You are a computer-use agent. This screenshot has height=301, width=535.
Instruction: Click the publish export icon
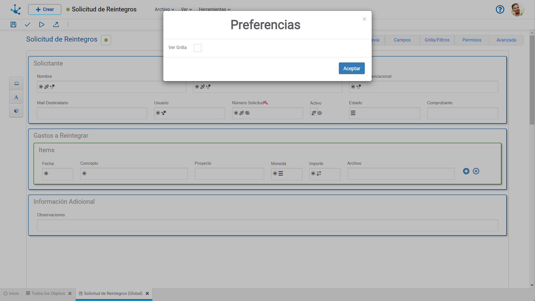[56, 25]
